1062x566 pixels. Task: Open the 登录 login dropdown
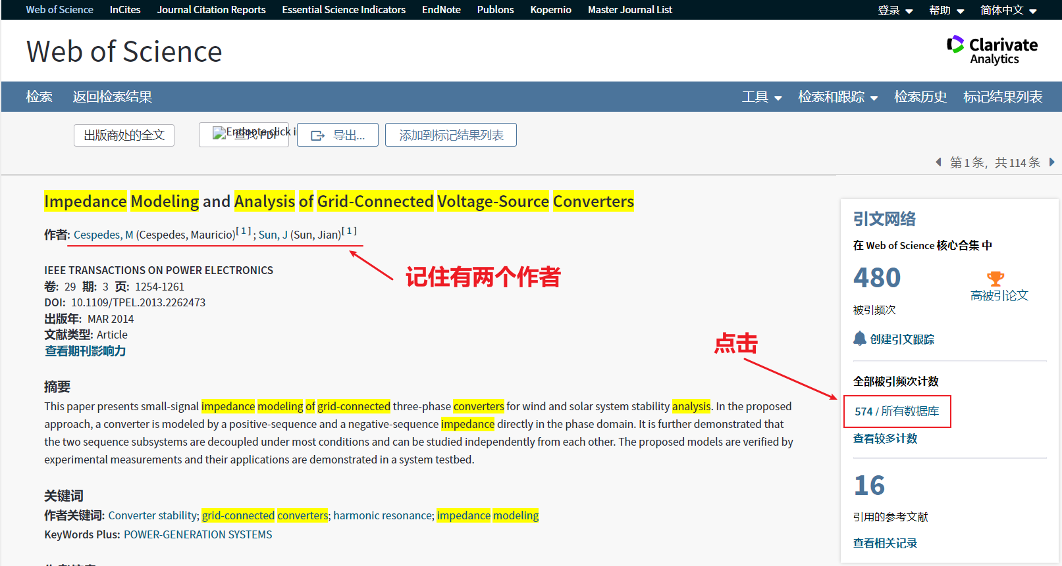point(895,10)
